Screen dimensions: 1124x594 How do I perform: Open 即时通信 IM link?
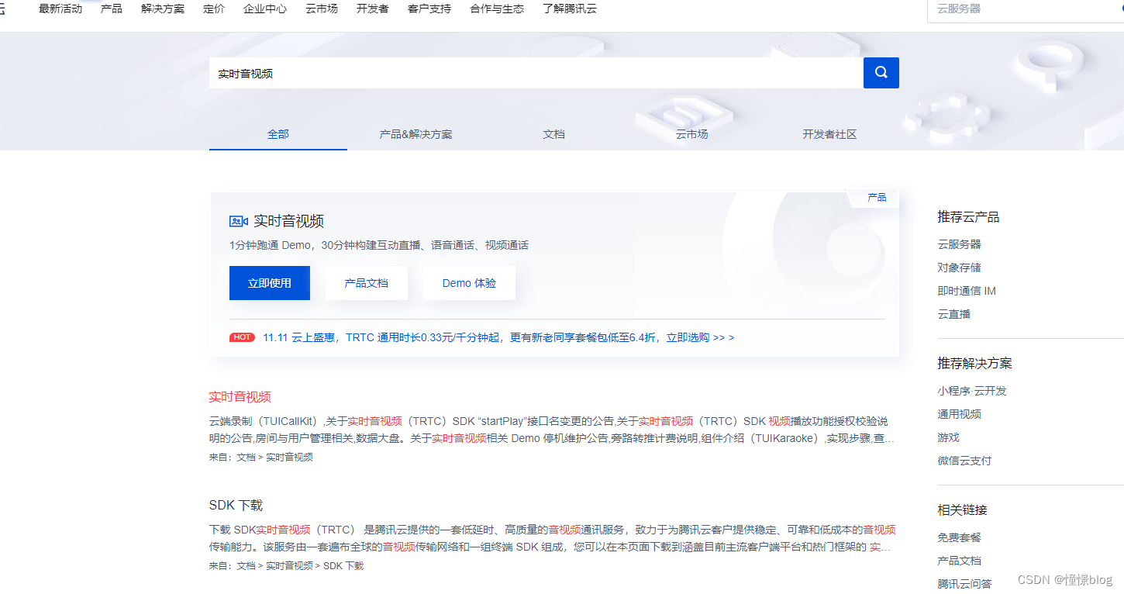pyautogui.click(x=967, y=291)
